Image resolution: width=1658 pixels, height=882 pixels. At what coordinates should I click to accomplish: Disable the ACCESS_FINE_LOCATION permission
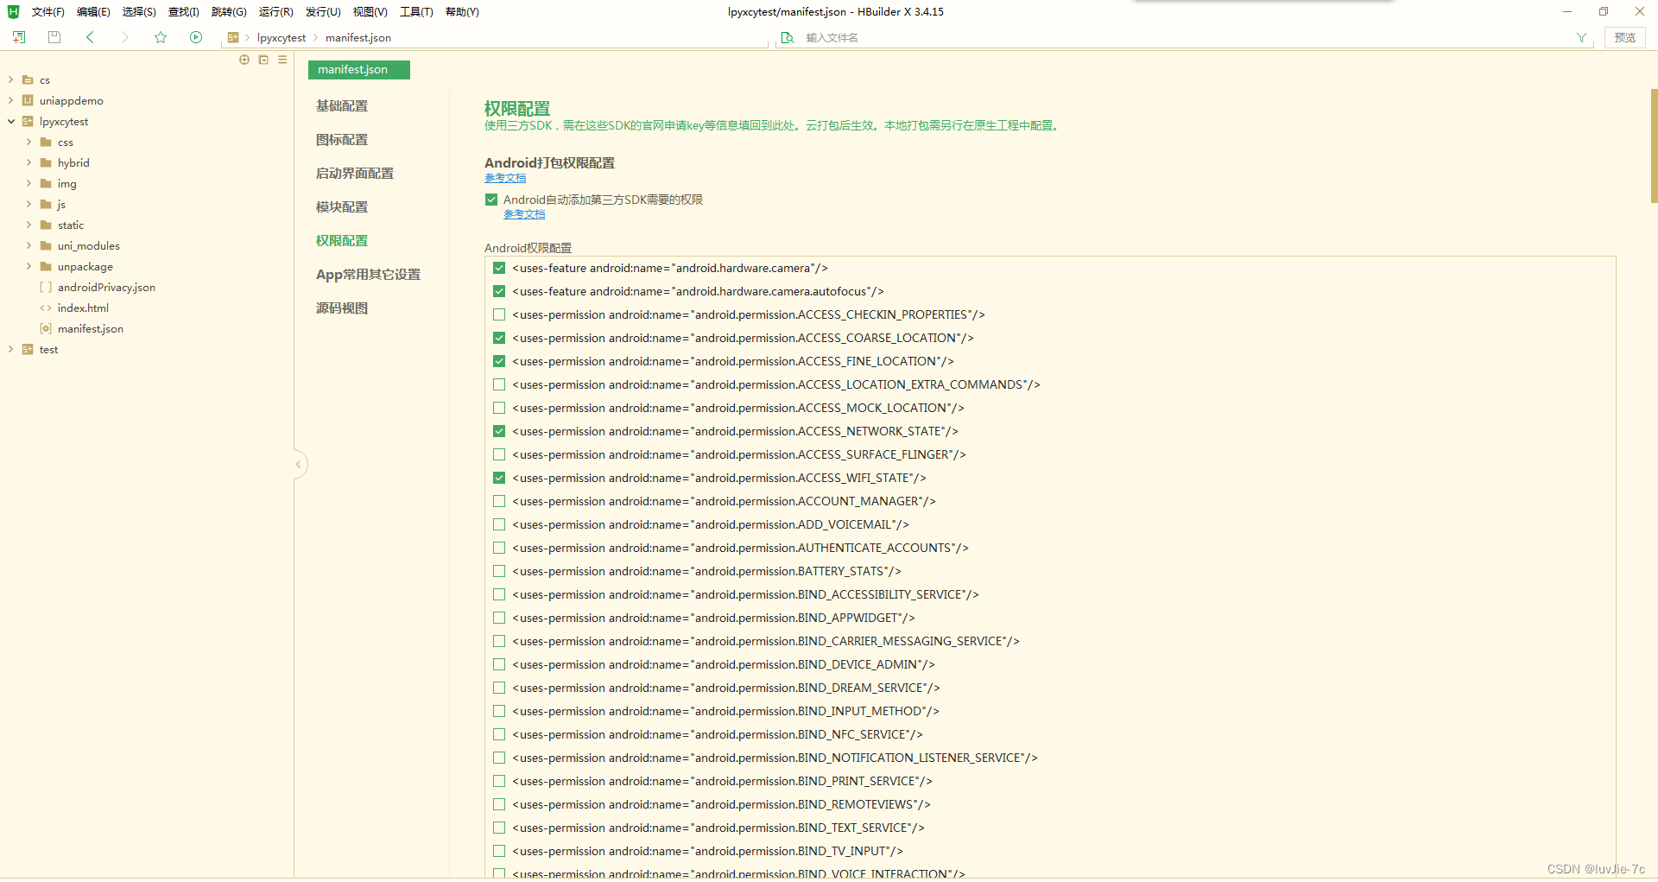tap(498, 361)
